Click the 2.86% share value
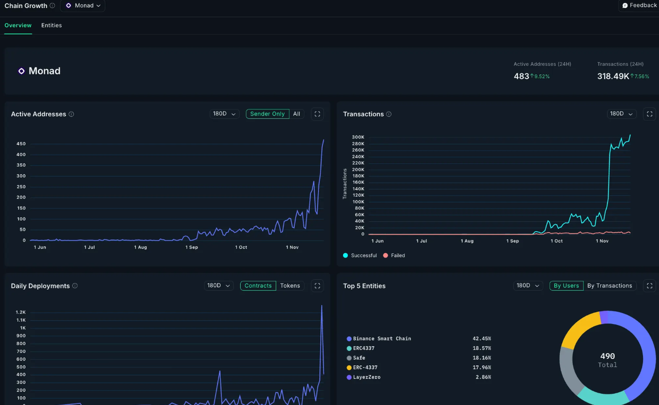The height and width of the screenshot is (405, 659). (483, 377)
